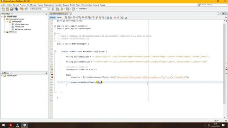Open the Ayuda menu
Viewport: 228px width, 128px height.
click(102, 5)
